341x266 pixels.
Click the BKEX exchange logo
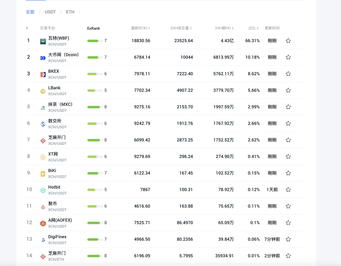[43, 75]
